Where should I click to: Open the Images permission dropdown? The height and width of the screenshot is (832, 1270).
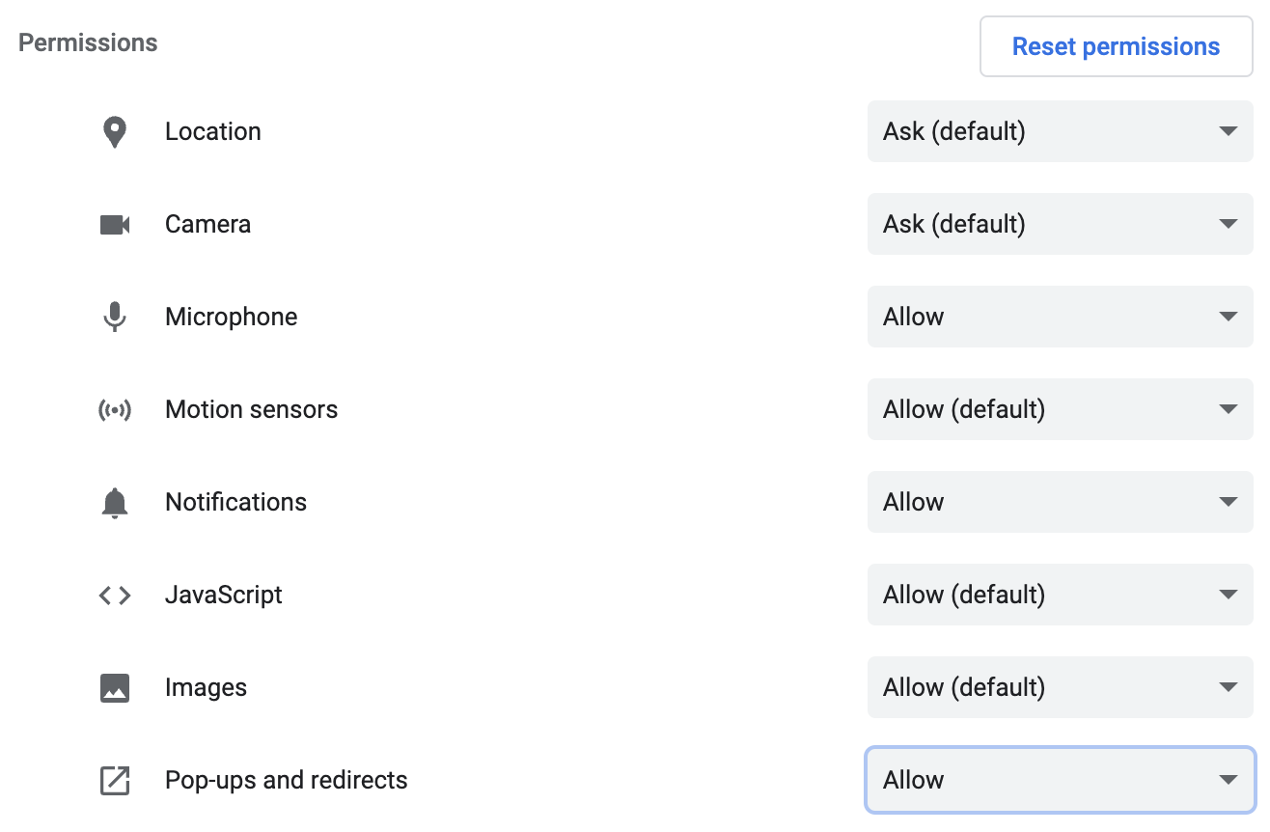1060,687
